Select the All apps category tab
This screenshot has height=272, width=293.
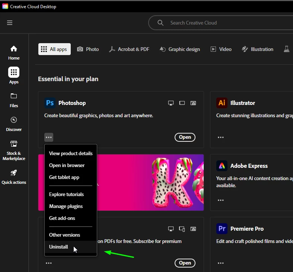click(x=54, y=49)
